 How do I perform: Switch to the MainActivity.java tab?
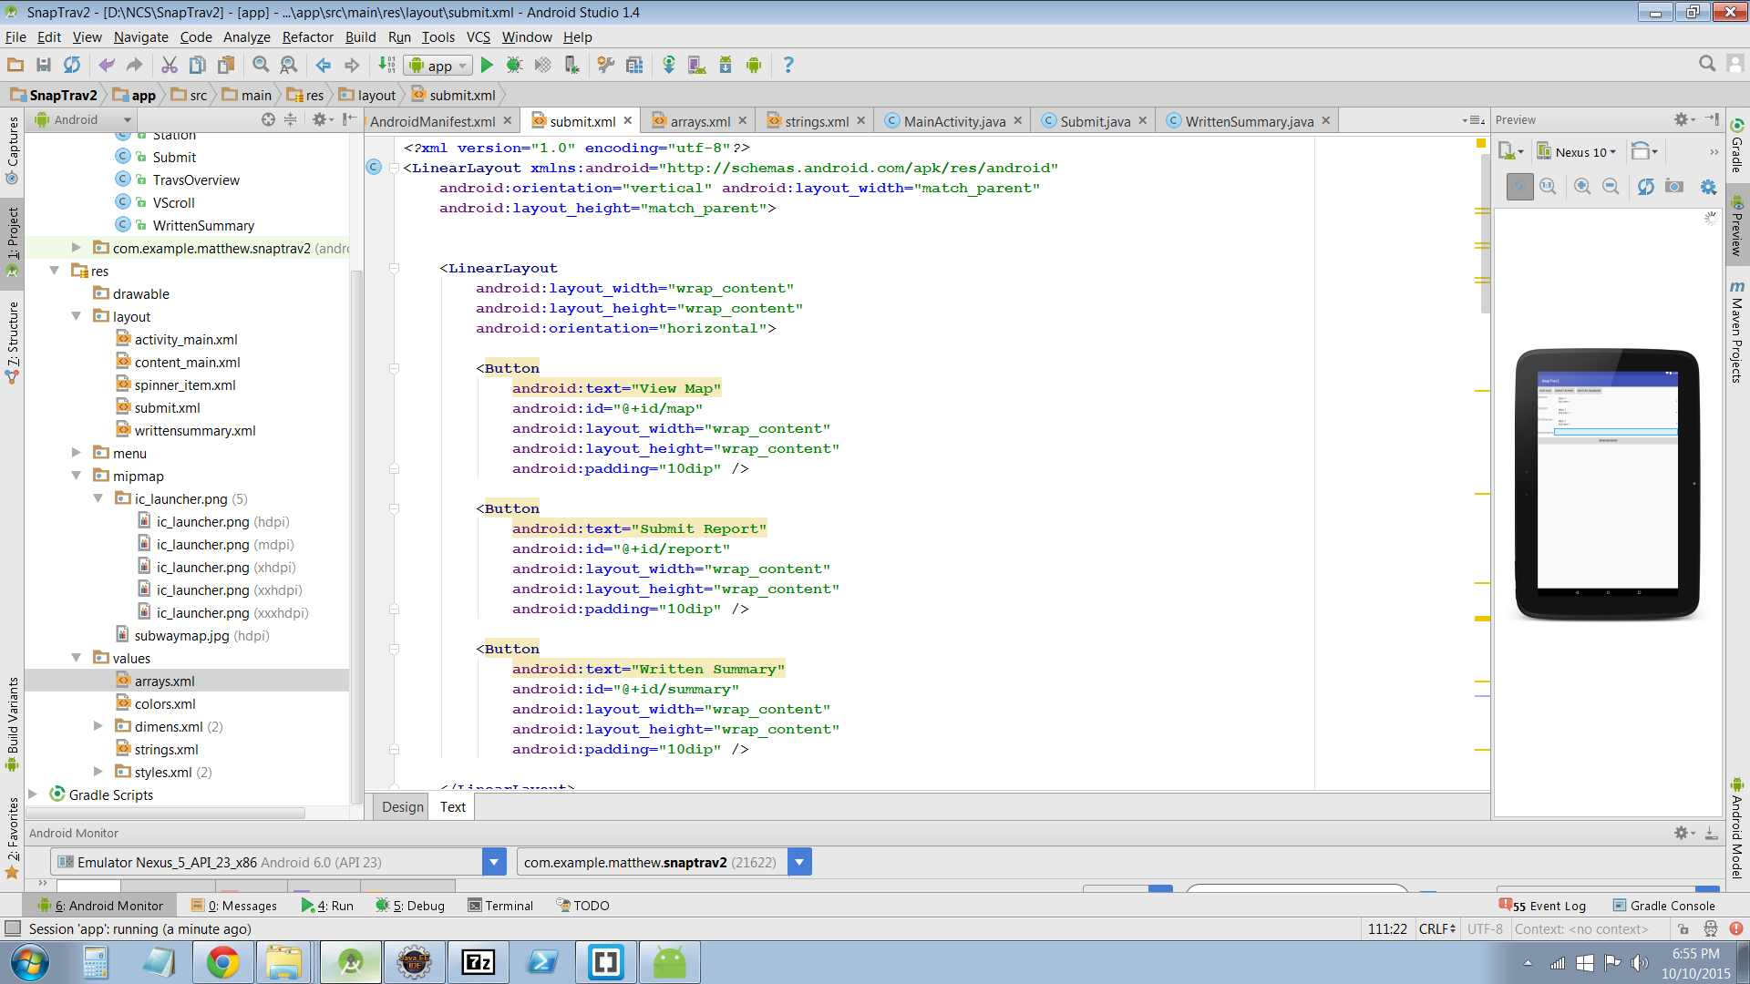[953, 121]
